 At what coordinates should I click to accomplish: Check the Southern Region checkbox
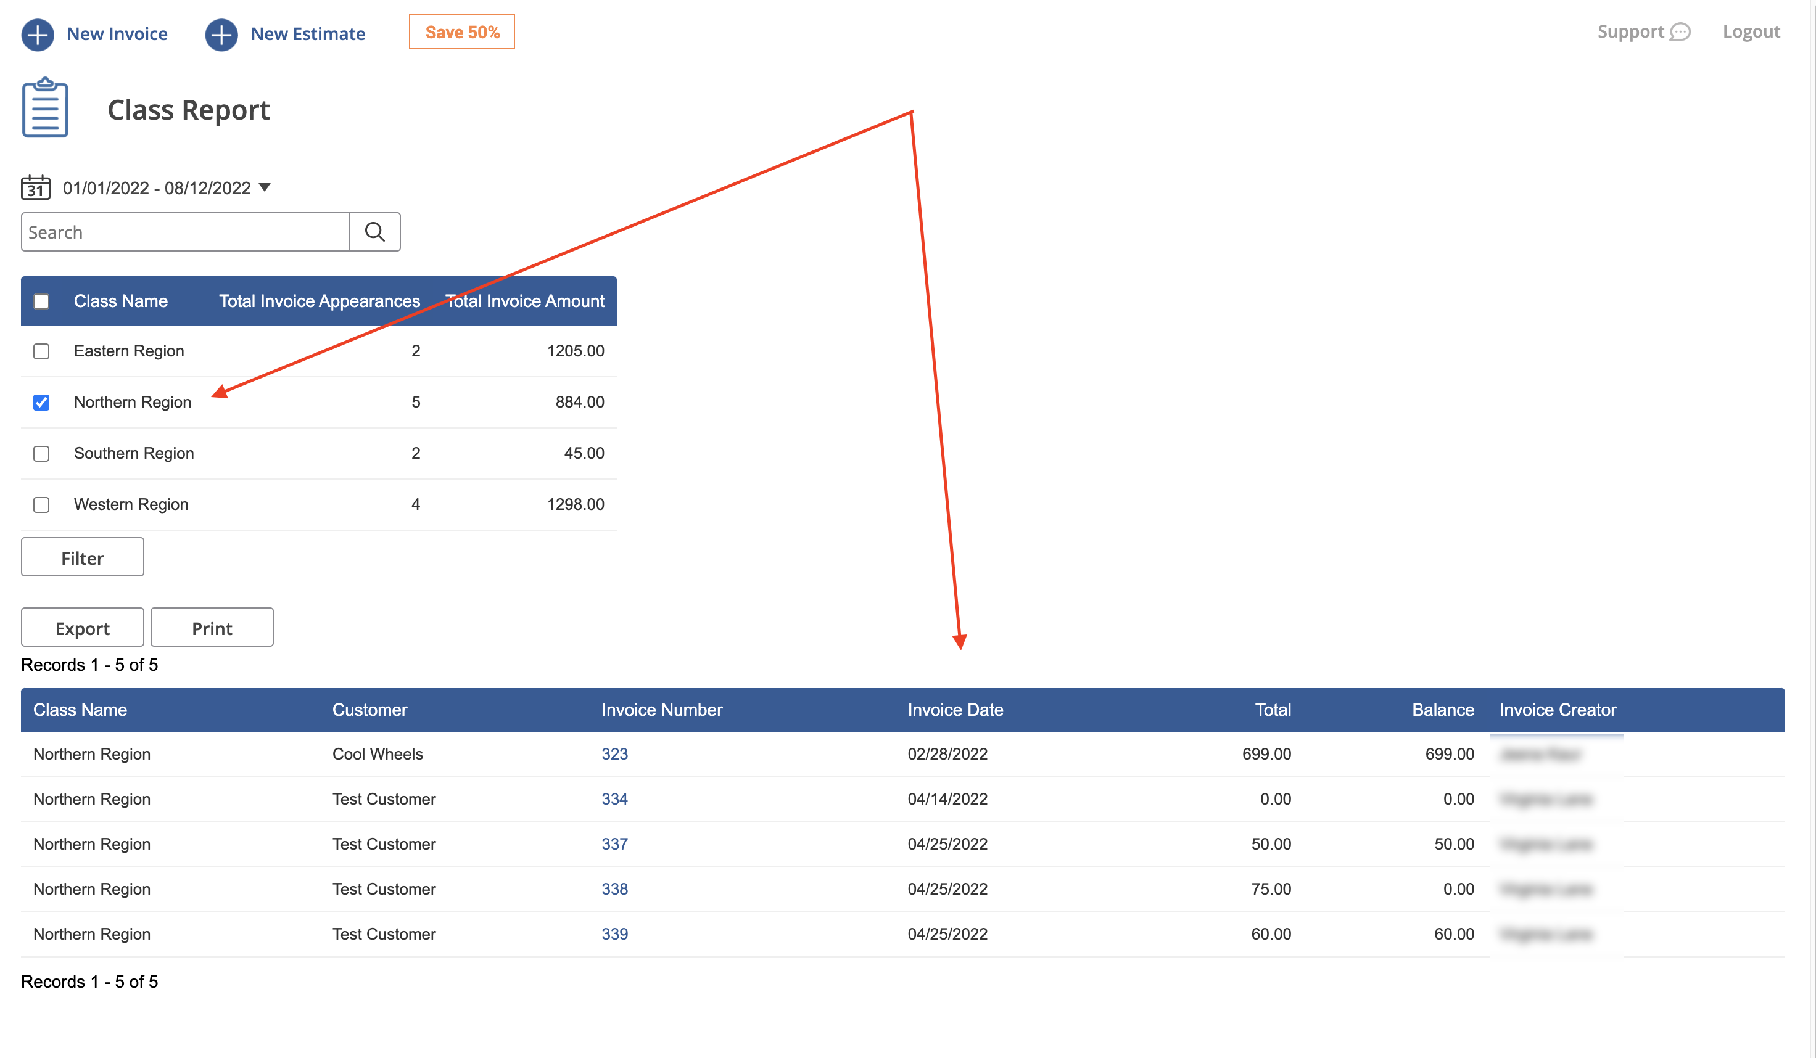(41, 453)
